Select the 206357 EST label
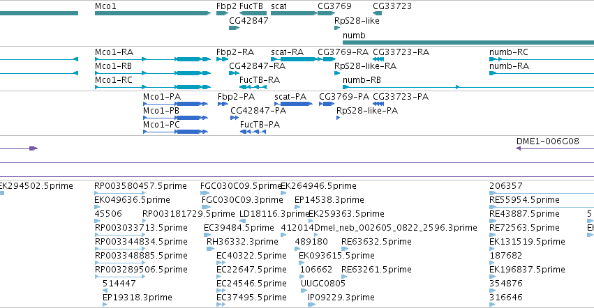Image resolution: width=594 pixels, height=308 pixels. pos(506,186)
